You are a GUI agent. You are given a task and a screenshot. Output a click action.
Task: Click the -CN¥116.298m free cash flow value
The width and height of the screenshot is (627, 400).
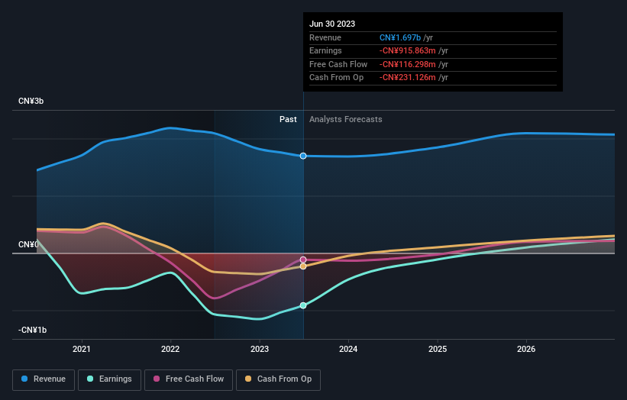click(408, 64)
